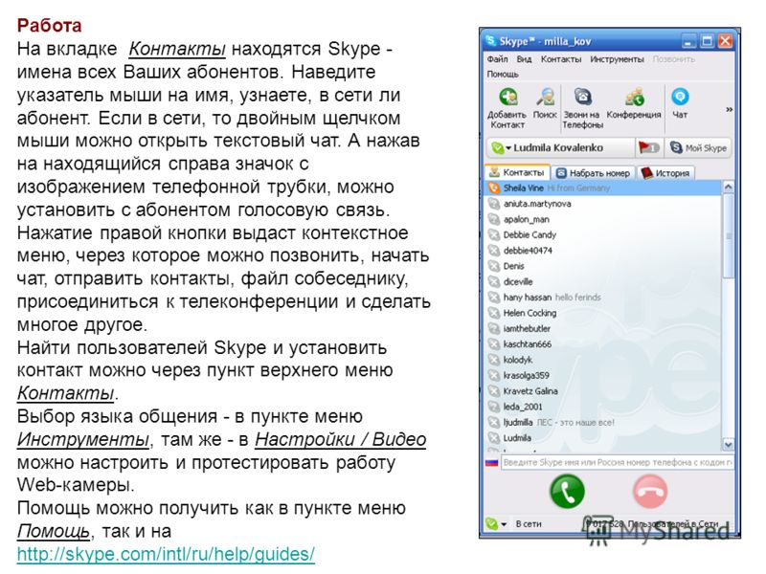This screenshot has width=766, height=574.
Task: Select contact Debbie Candy
Action: (x=603, y=234)
